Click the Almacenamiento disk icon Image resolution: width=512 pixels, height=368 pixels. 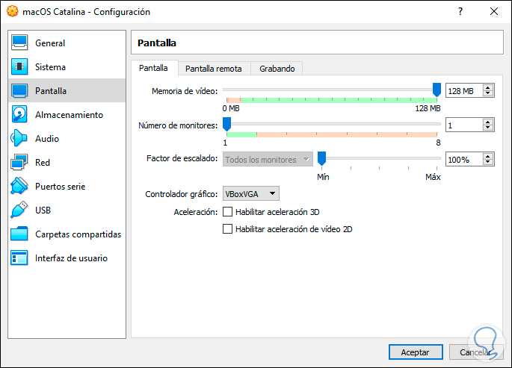click(19, 114)
